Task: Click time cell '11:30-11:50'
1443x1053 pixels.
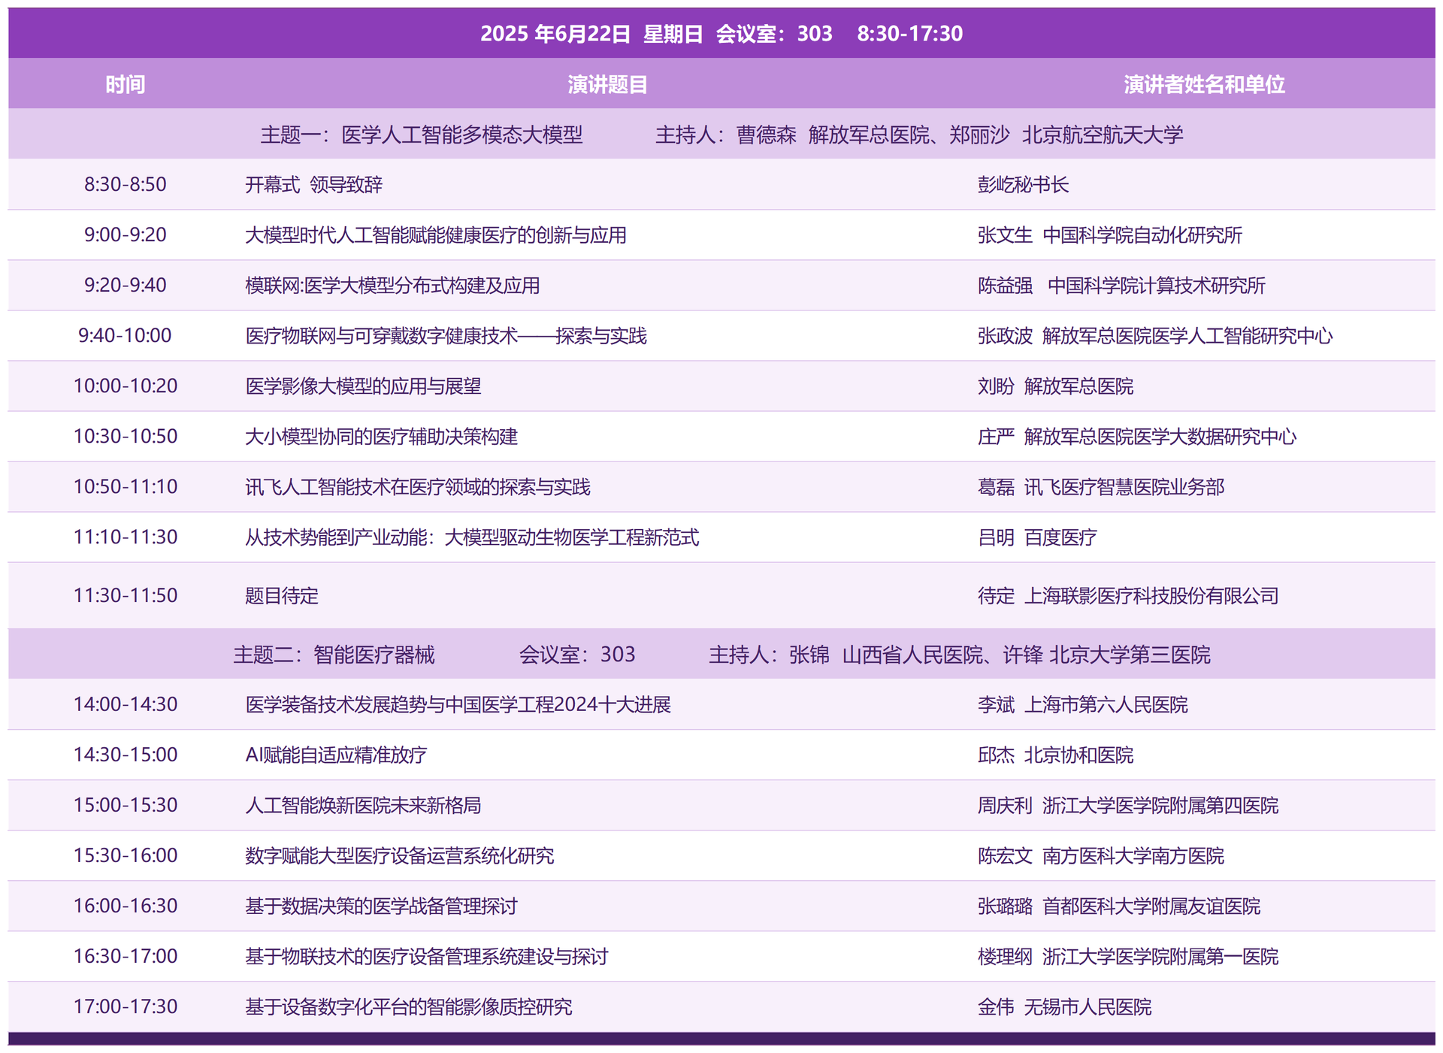Action: [125, 595]
